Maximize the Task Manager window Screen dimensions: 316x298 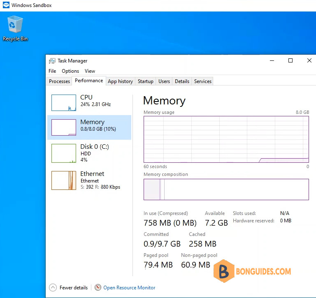pos(290,60)
